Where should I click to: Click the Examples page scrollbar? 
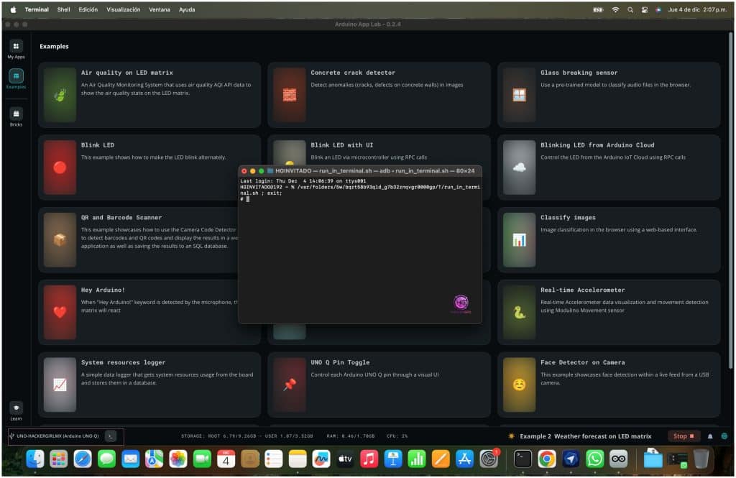[731, 202]
